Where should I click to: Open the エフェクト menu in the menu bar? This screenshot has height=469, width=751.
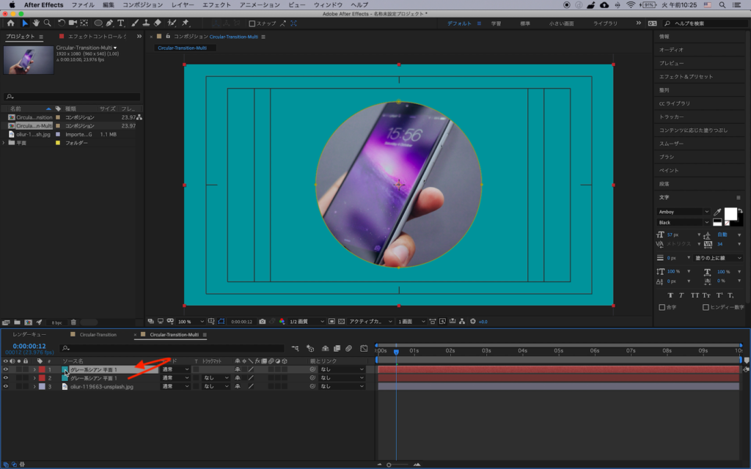coord(216,4)
